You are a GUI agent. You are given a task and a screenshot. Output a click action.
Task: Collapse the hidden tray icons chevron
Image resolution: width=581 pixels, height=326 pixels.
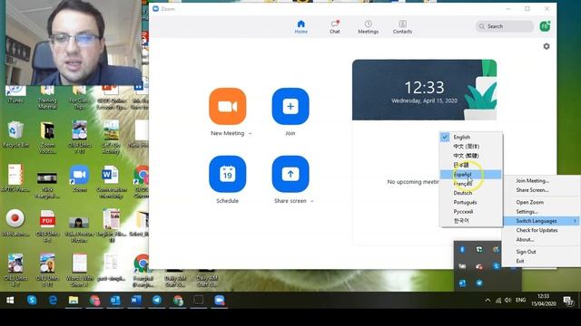tap(487, 300)
